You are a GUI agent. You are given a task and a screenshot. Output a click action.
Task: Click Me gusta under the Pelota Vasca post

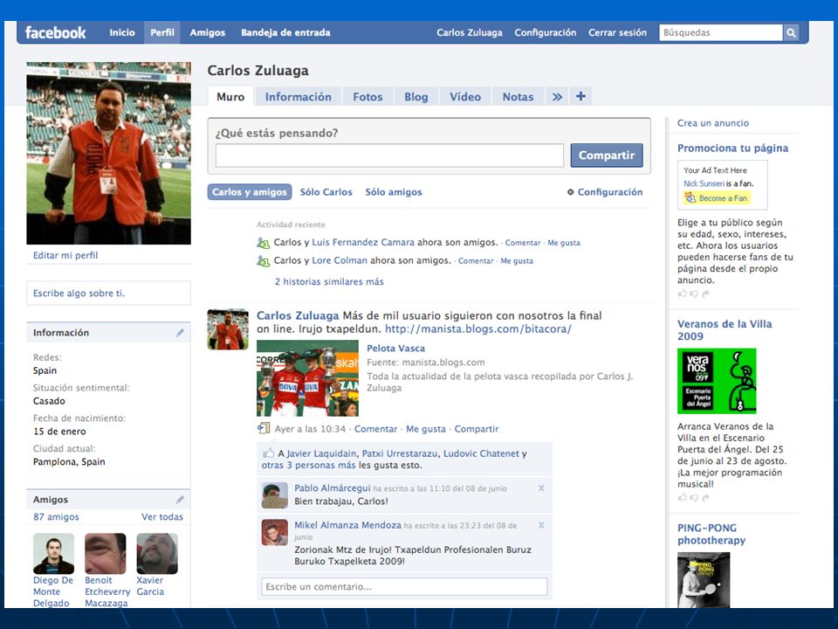pyautogui.click(x=426, y=429)
